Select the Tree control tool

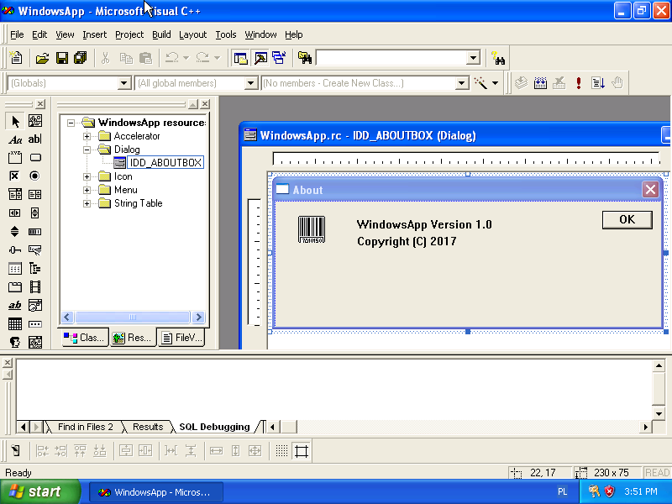click(35, 269)
